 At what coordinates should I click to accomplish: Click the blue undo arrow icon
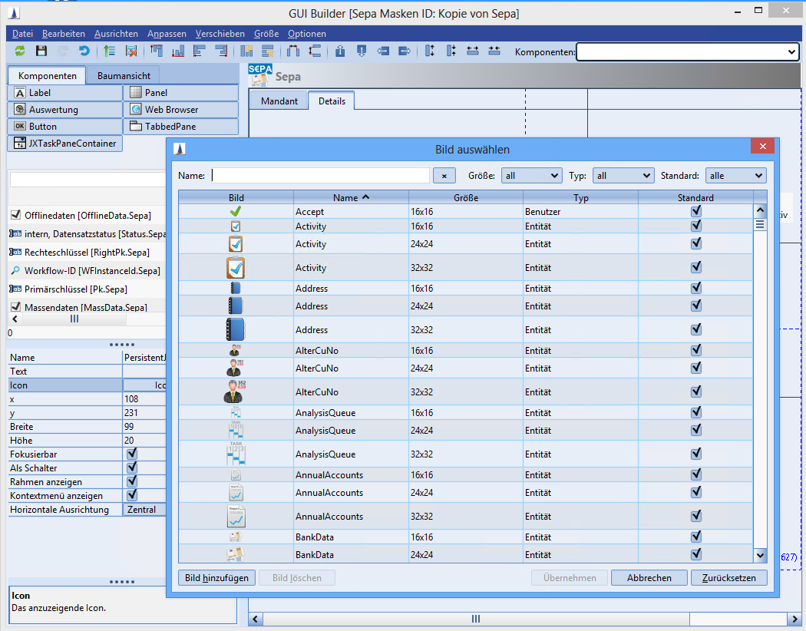[84, 51]
